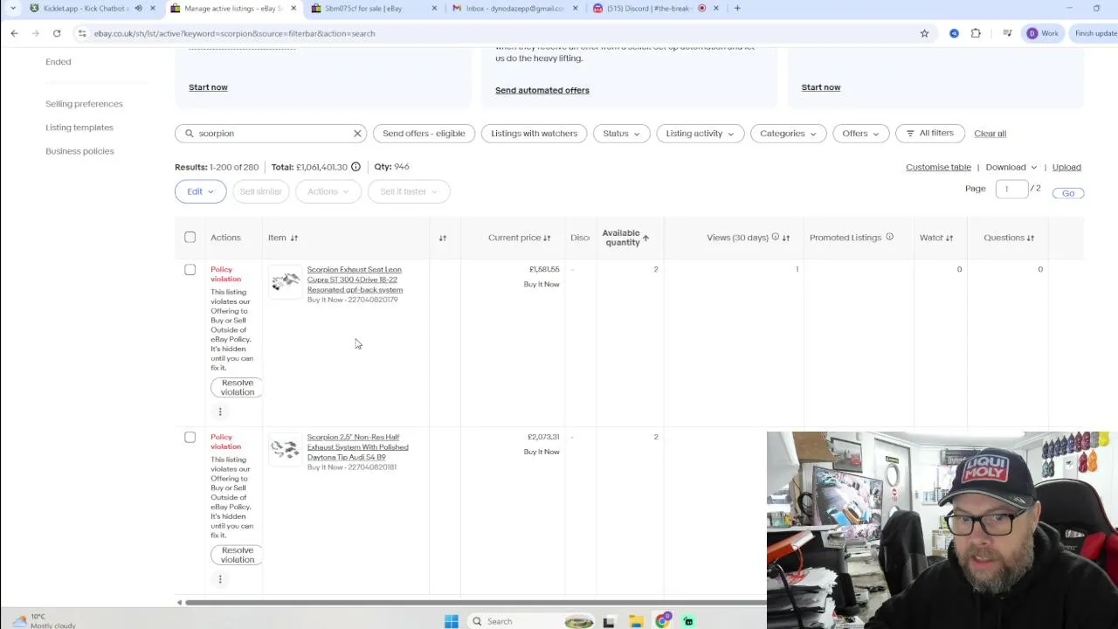1118x629 pixels.
Task: Sort by the Watchers column arrows
Action: (949, 238)
